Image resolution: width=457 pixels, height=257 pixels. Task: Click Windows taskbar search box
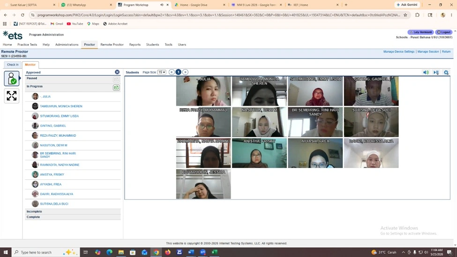coord(45,252)
